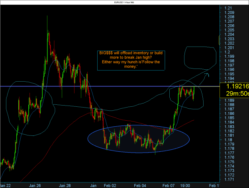Screen dimensions: 249x188
Task: Pick the 1.187 tick on the price axis
Action: pyautogui.click(x=229, y=109)
